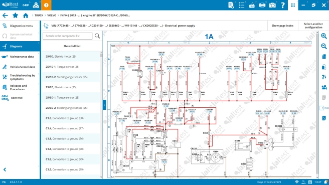Click the back arrow in navigation bar
This screenshot has width=329, height=185.
(x=5, y=16)
